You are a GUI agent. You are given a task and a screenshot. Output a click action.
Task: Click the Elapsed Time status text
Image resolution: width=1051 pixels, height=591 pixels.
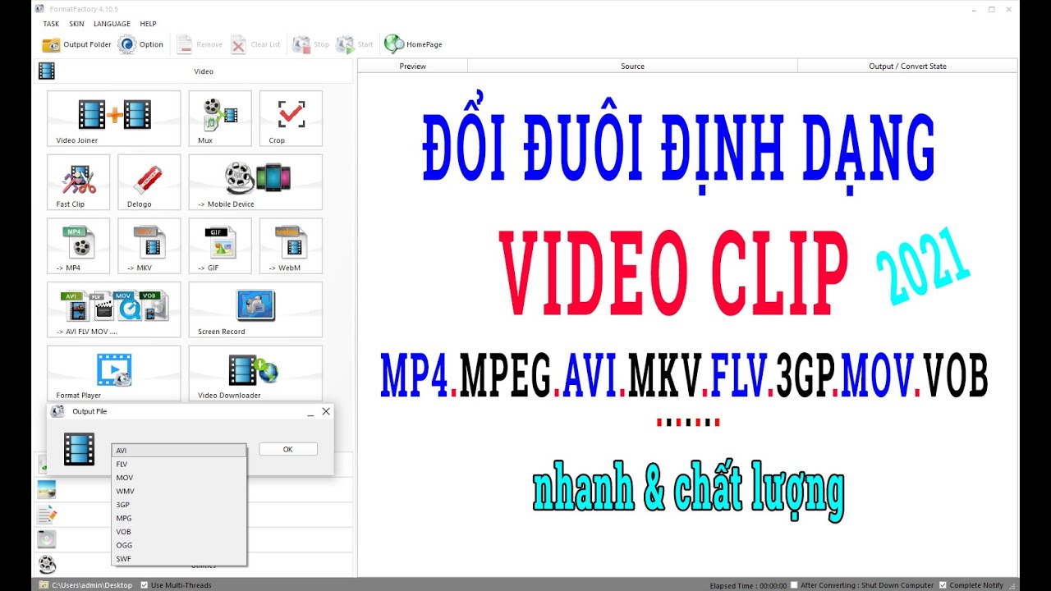(748, 585)
